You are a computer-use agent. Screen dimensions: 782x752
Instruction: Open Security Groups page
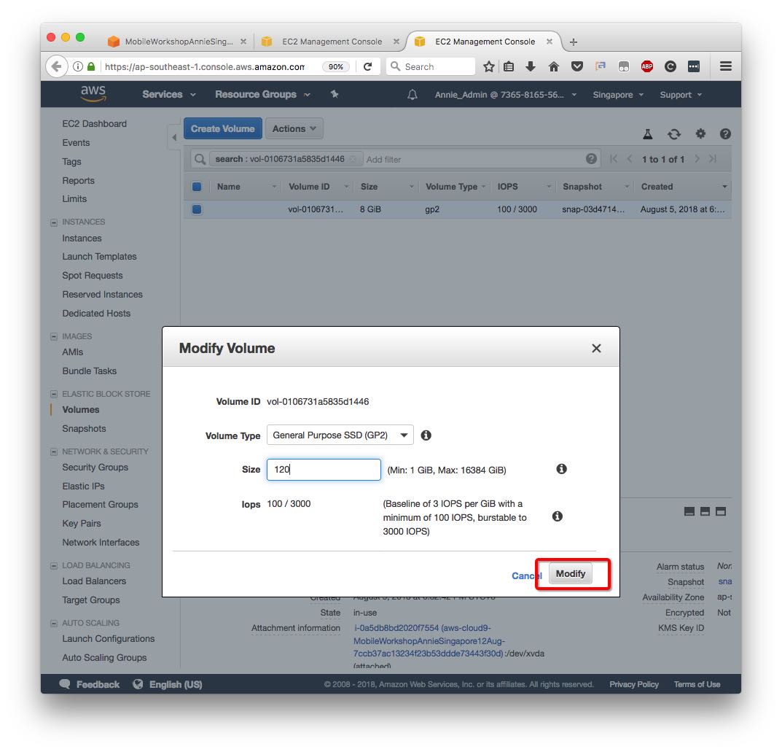click(95, 467)
